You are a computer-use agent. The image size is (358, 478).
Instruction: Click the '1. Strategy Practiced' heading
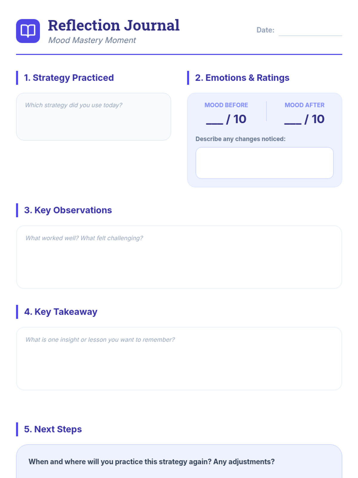[x=69, y=78]
